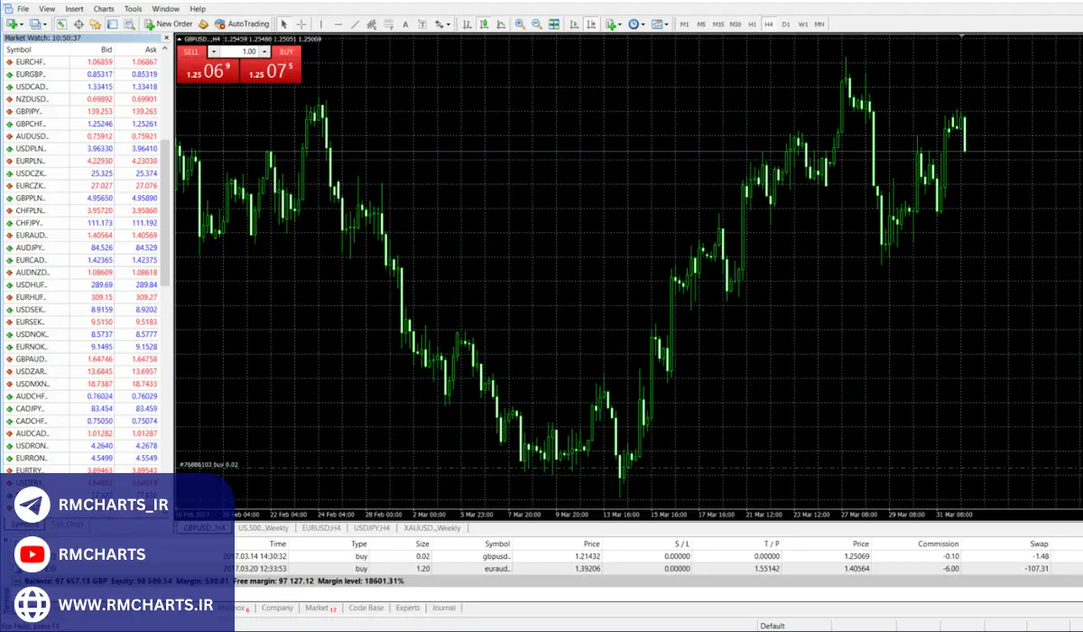Switch chart to candlestick mode
1083x632 pixels.
486,23
